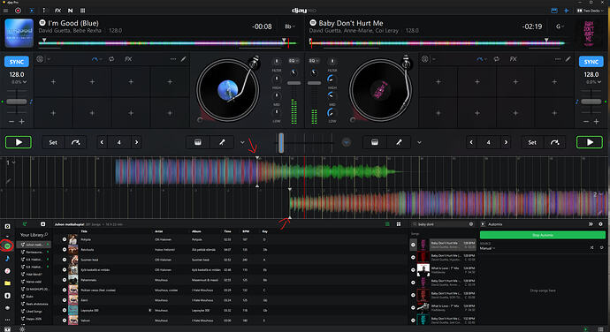
Task: Expand the Manual source dropdown in Automix
Action: [487, 248]
